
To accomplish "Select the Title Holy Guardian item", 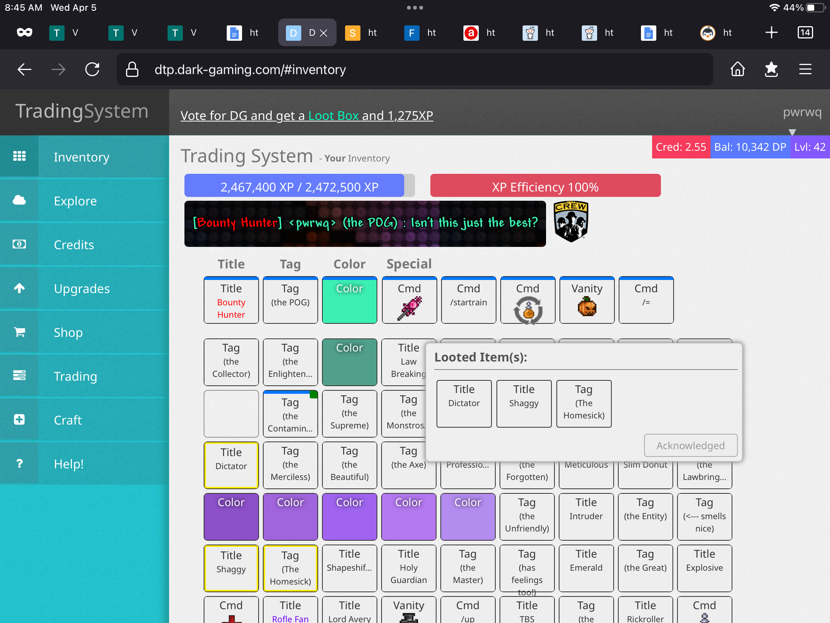I will (x=408, y=568).
